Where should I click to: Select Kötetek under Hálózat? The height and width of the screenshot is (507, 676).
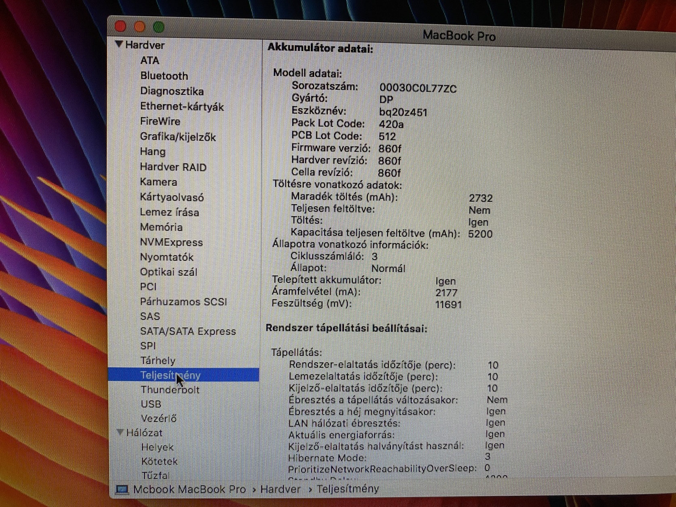(159, 461)
